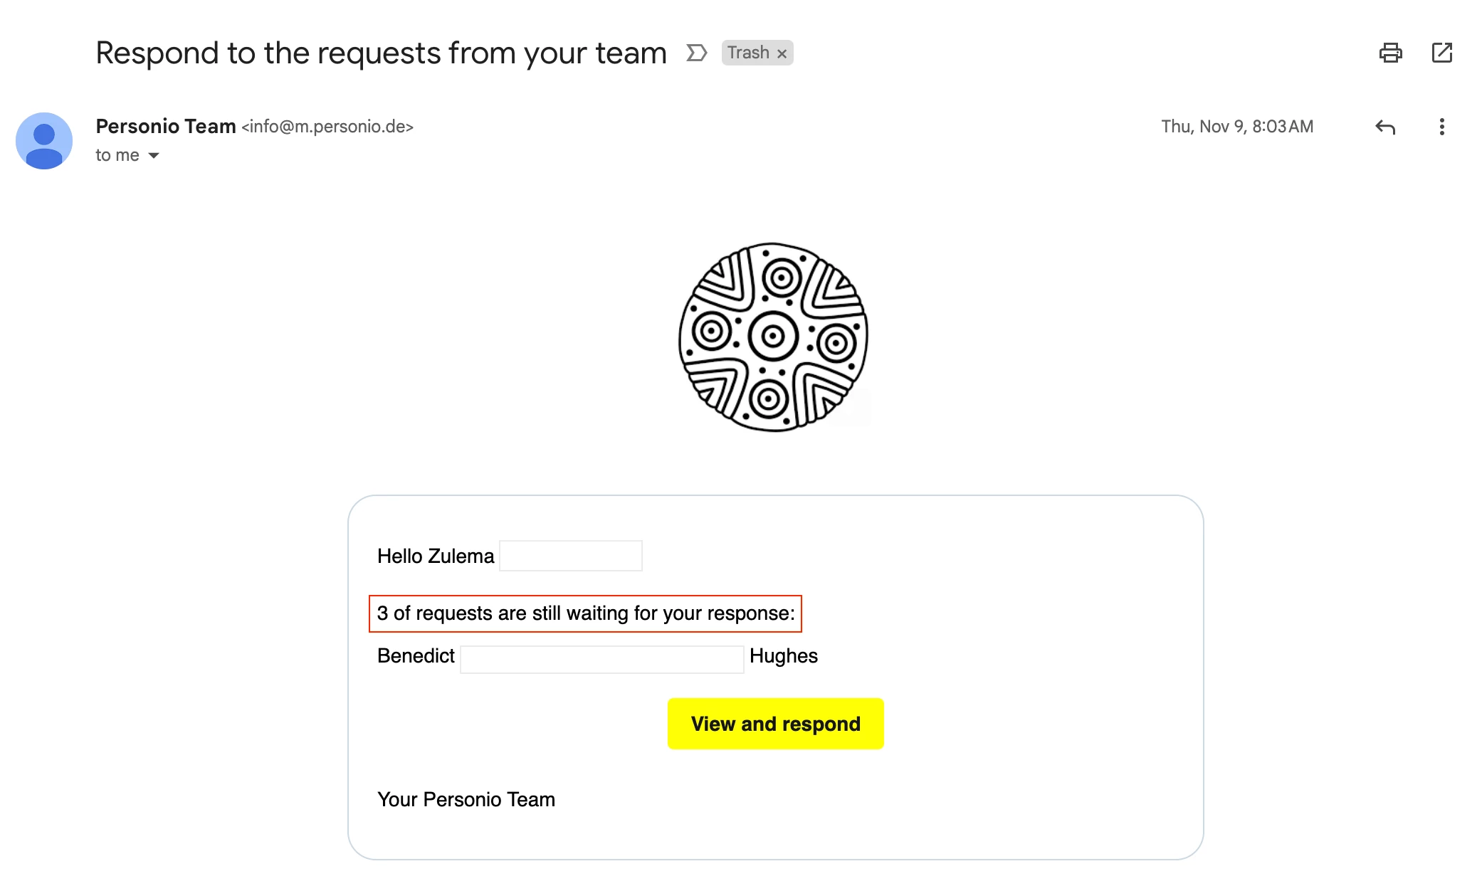Click the Trash label chip

(x=757, y=53)
